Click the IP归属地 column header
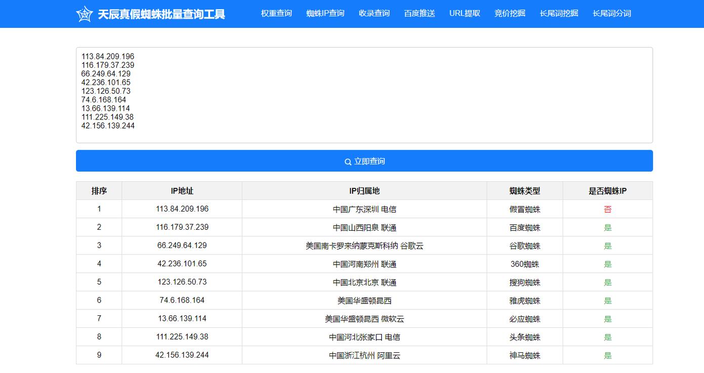Viewport: 704px width, 373px height. click(x=364, y=191)
